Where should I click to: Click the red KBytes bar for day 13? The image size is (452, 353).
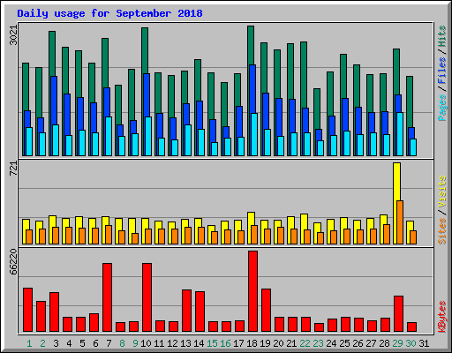pos(186,311)
